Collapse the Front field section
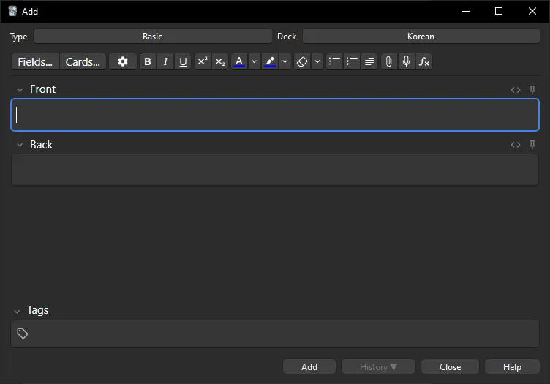This screenshot has width=550, height=384. click(20, 90)
